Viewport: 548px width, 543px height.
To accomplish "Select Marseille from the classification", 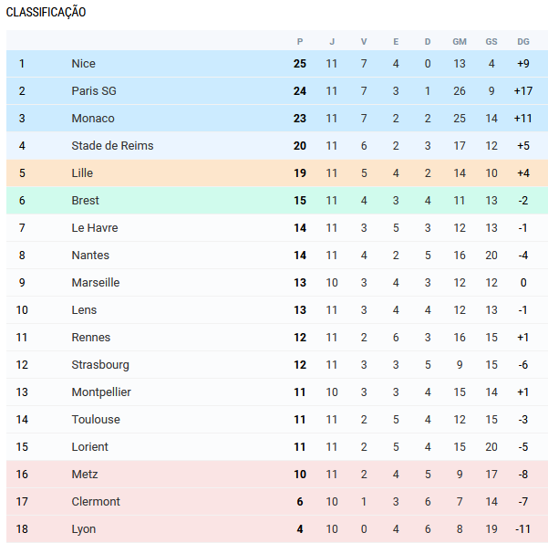I will (x=96, y=283).
